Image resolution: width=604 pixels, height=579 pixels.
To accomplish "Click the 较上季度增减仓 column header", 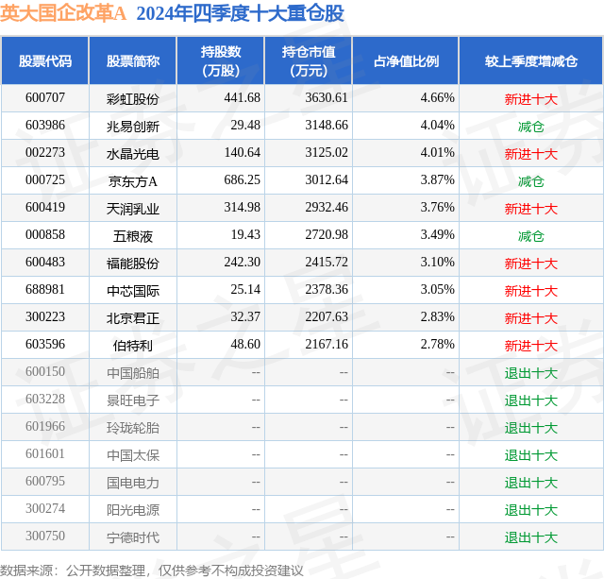I will pyautogui.click(x=531, y=61).
